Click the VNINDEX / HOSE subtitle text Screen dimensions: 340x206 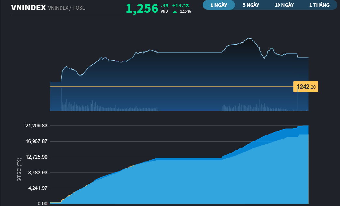(67, 8)
